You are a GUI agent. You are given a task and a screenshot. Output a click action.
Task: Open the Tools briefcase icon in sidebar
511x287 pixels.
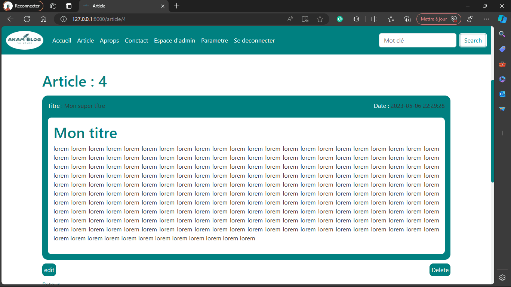502,64
